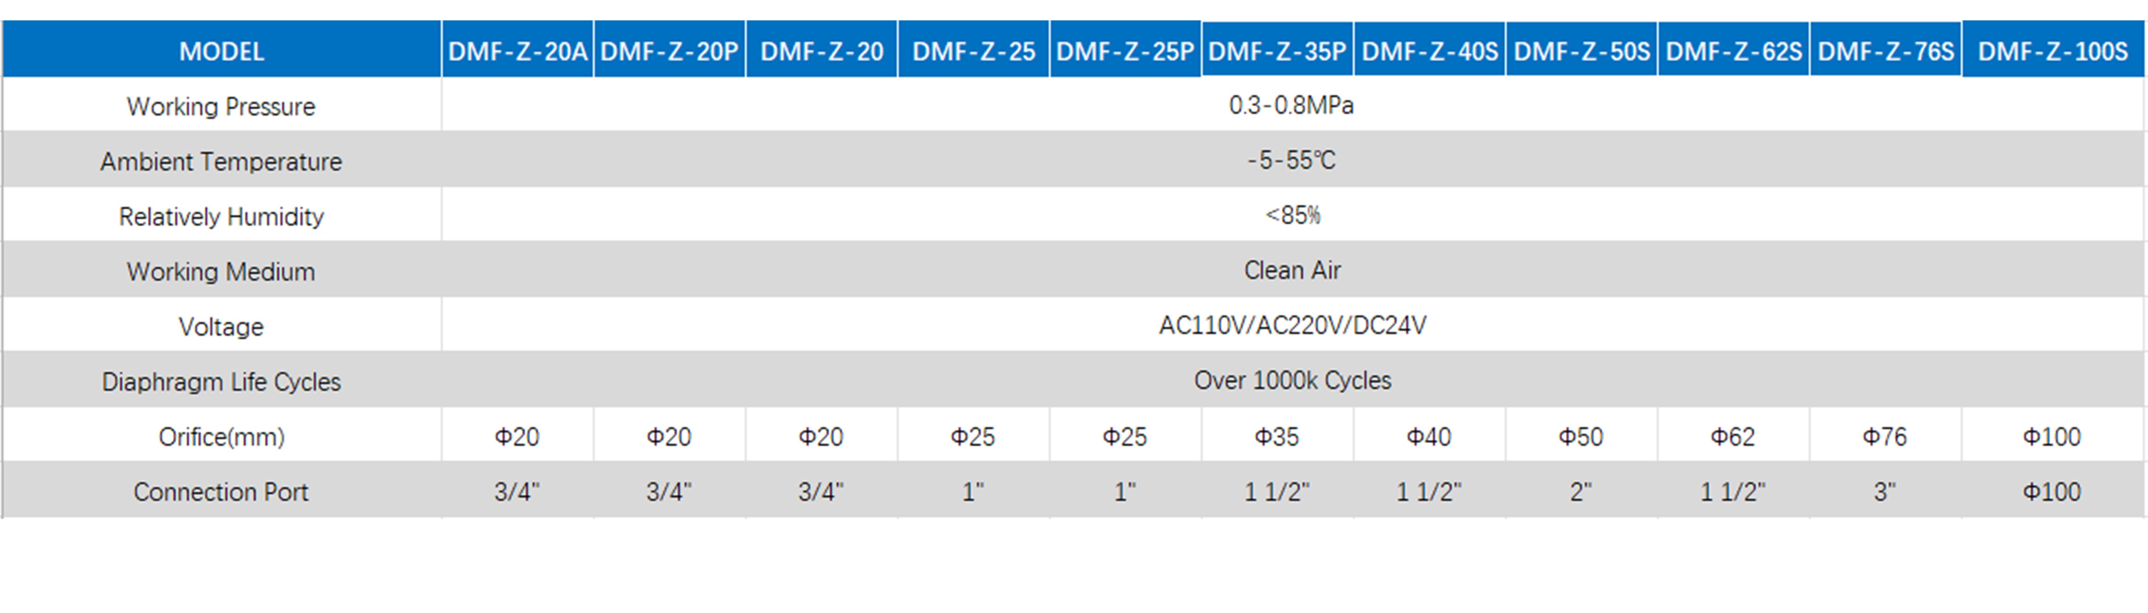The height and width of the screenshot is (613, 2148).
Task: Select the <85% humidity value
Action: click(x=1292, y=215)
